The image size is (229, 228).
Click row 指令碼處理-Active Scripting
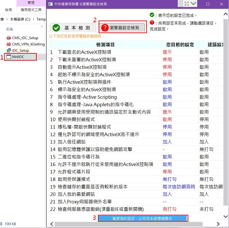(136, 97)
